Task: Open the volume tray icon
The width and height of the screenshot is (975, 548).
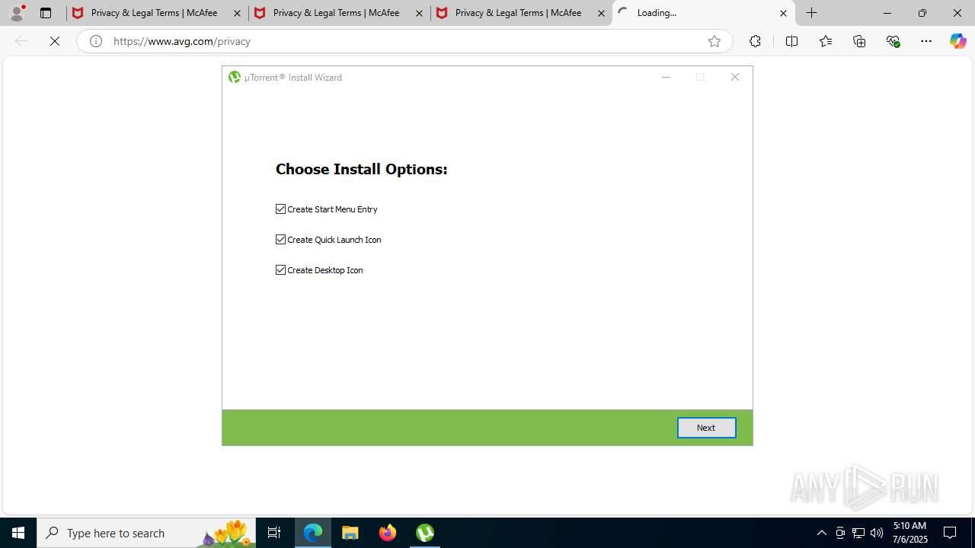Action: [x=877, y=533]
